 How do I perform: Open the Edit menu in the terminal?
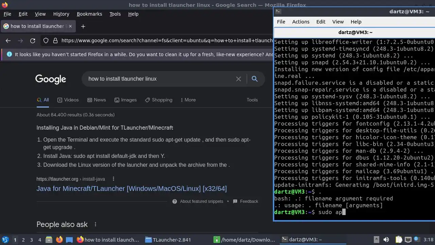[321, 22]
